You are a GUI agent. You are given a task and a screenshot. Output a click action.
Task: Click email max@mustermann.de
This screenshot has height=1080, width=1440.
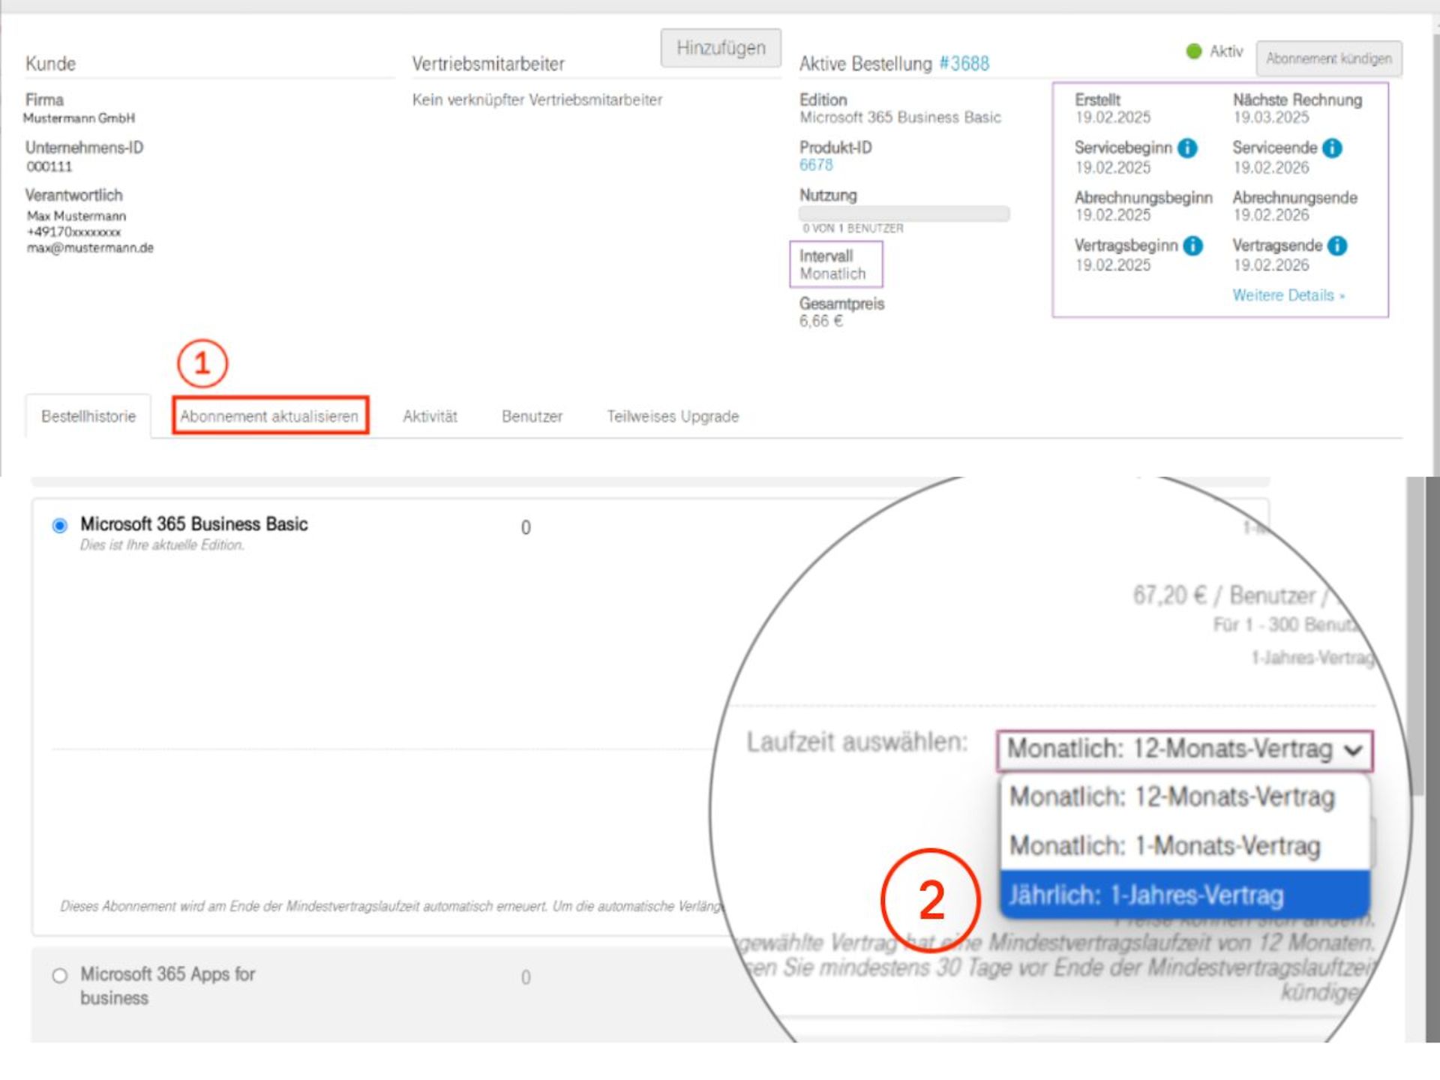pos(90,248)
